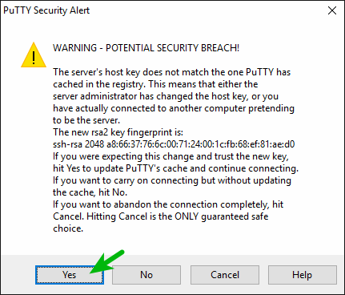Close the PuTTY Security Alert window
The width and height of the screenshot is (345, 295).
(332, 10)
